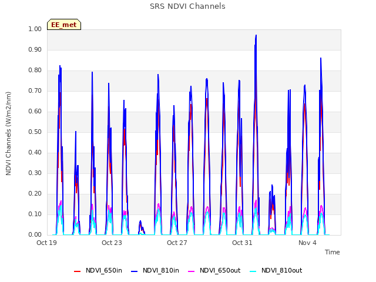Image resolution: width=376 pixels, height=282 pixels.
Task: Select the NDVI_810in legend label
Action: click(160, 270)
